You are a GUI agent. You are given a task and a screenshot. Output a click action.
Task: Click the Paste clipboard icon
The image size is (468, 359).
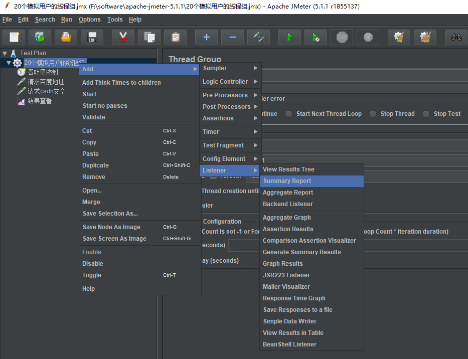(x=176, y=37)
